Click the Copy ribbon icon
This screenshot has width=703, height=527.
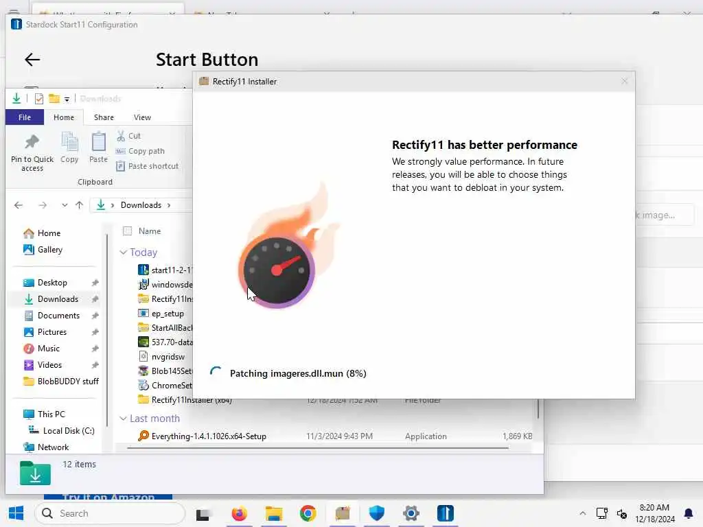tap(69, 142)
